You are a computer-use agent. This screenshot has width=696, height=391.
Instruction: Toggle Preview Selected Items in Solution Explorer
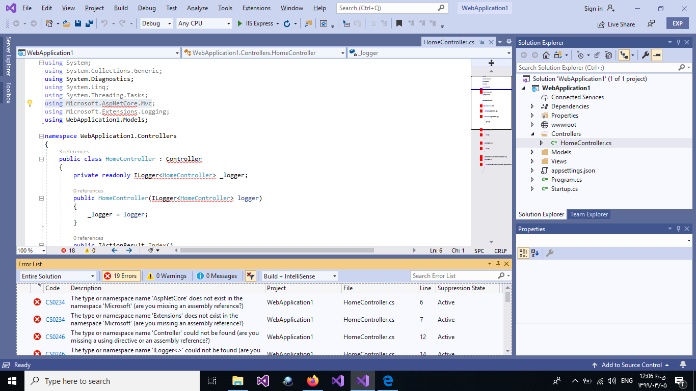point(656,55)
